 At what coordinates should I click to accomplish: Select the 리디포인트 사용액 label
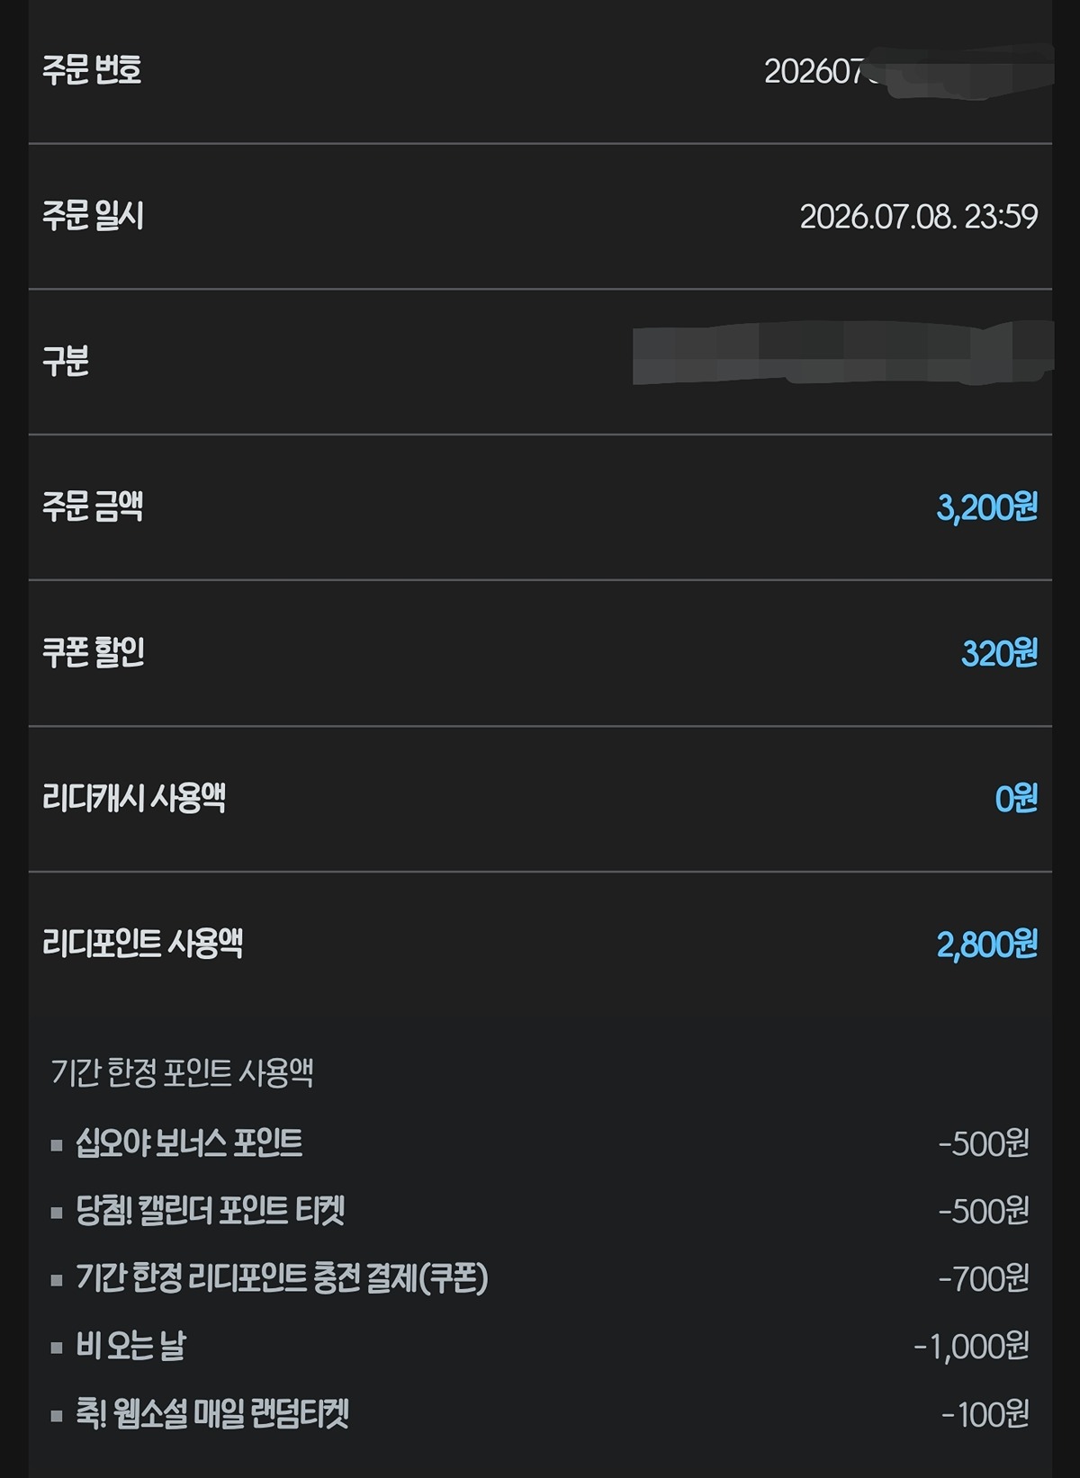coord(143,944)
